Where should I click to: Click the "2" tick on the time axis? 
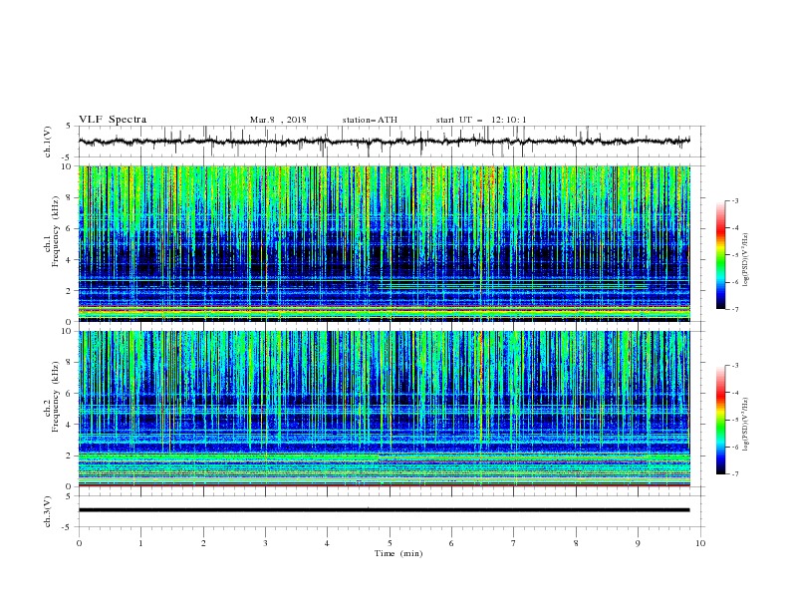click(x=203, y=543)
